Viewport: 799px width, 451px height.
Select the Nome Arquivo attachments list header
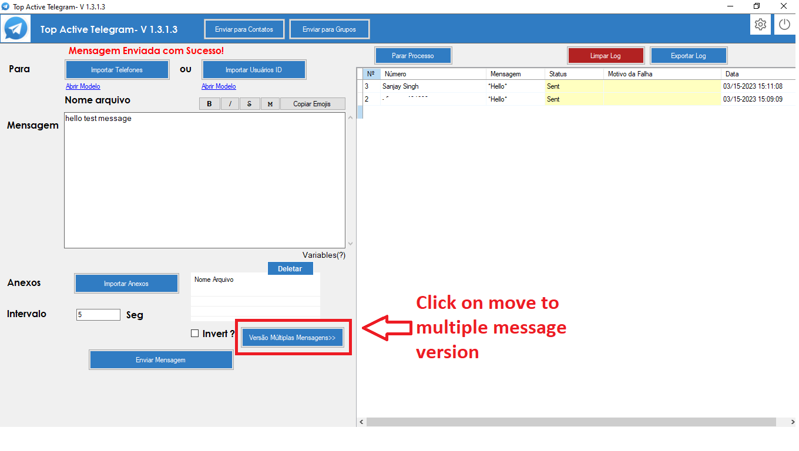[x=214, y=280]
